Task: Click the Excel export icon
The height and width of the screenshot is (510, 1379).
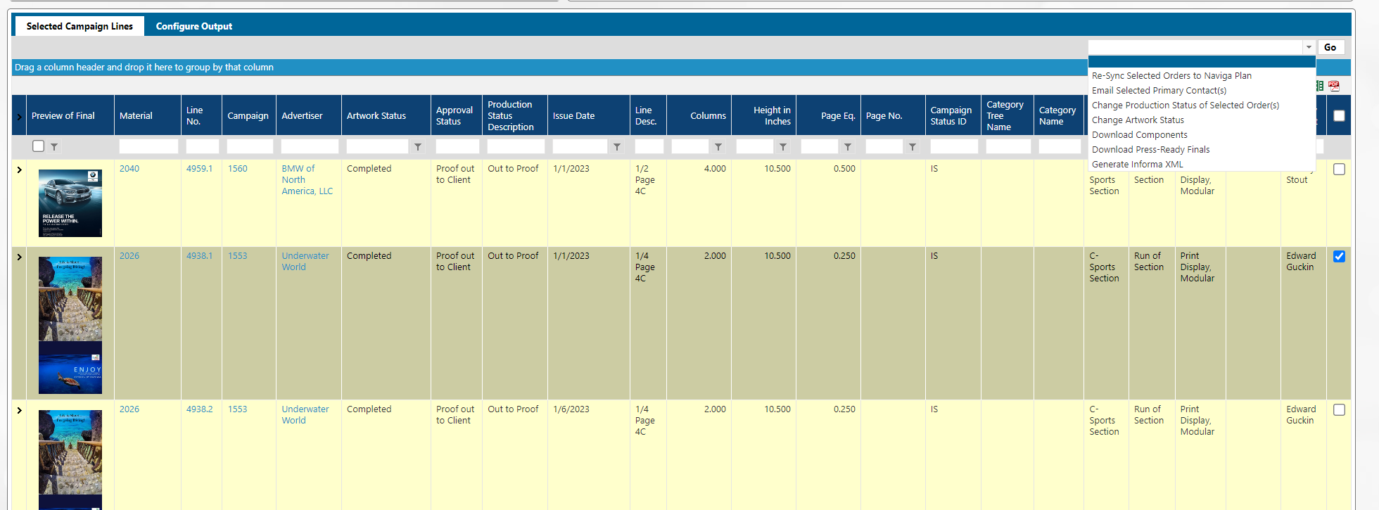Action: pos(1320,86)
